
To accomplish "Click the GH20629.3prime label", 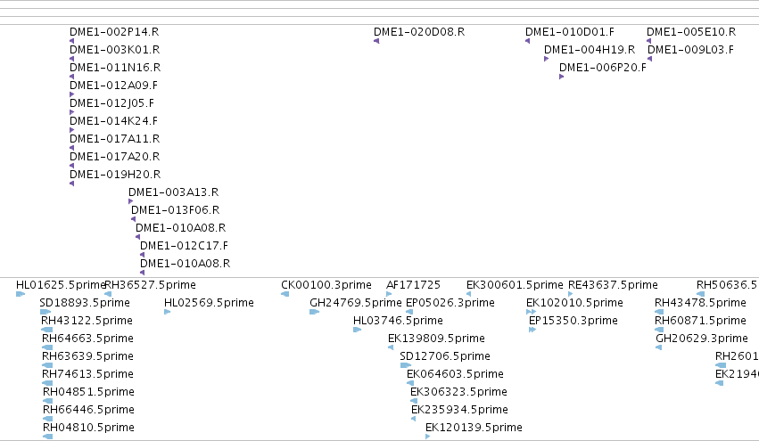I will (701, 339).
